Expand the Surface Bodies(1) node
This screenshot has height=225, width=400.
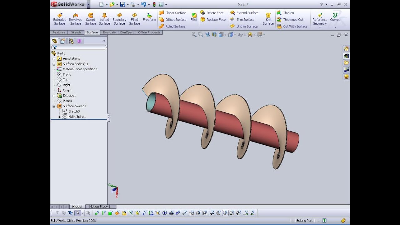[54, 64]
